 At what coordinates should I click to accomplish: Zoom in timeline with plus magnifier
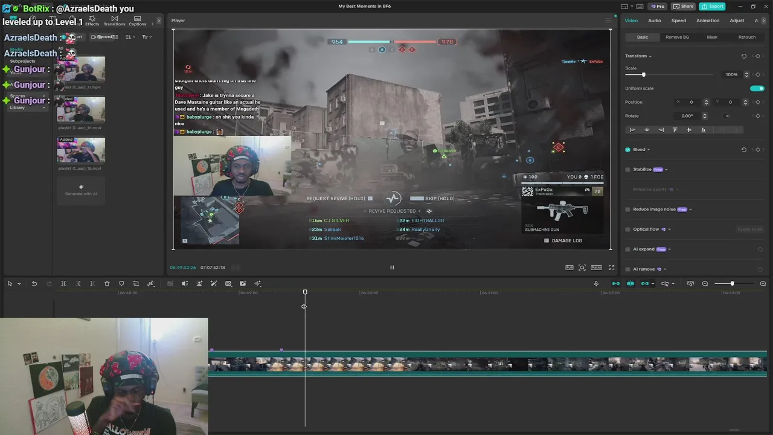[763, 283]
